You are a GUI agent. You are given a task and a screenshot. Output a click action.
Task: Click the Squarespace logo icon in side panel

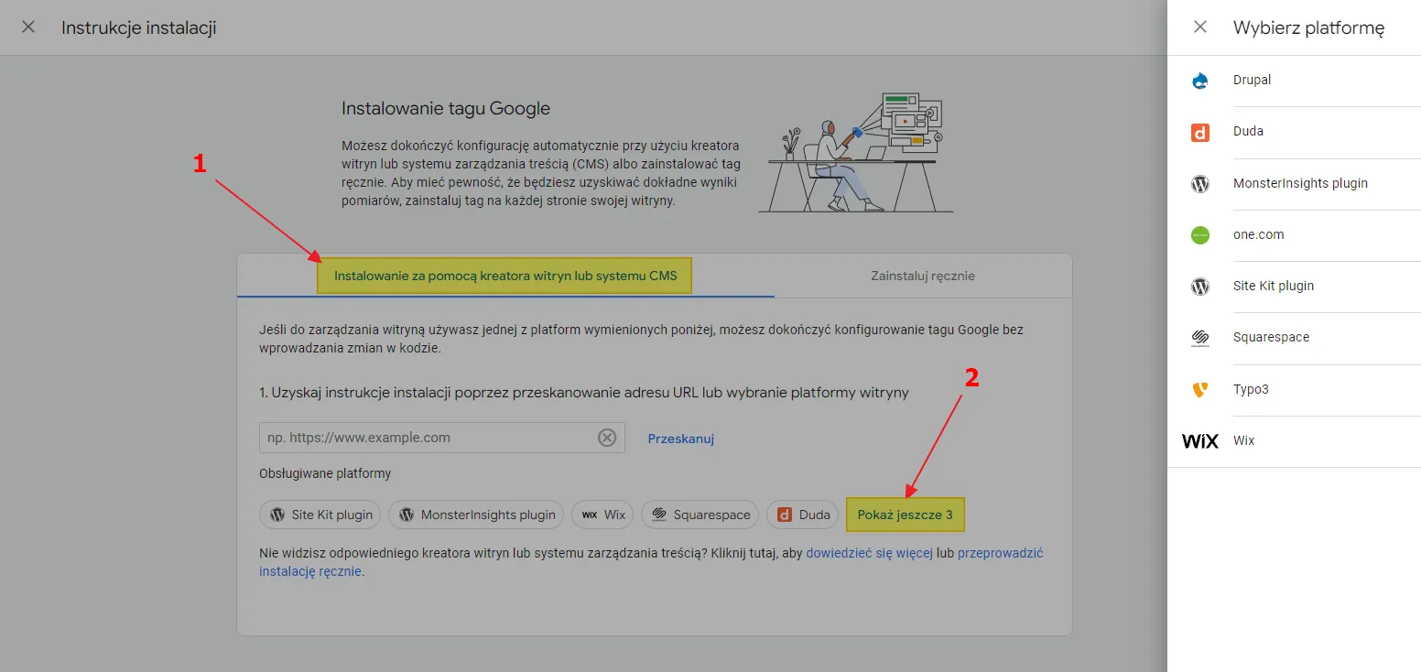[1200, 338]
